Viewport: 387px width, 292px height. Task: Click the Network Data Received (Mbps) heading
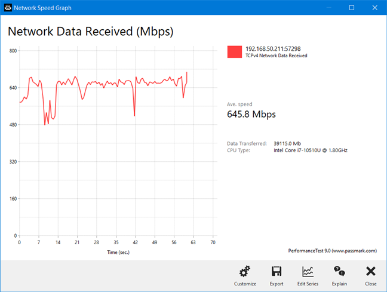pos(91,32)
